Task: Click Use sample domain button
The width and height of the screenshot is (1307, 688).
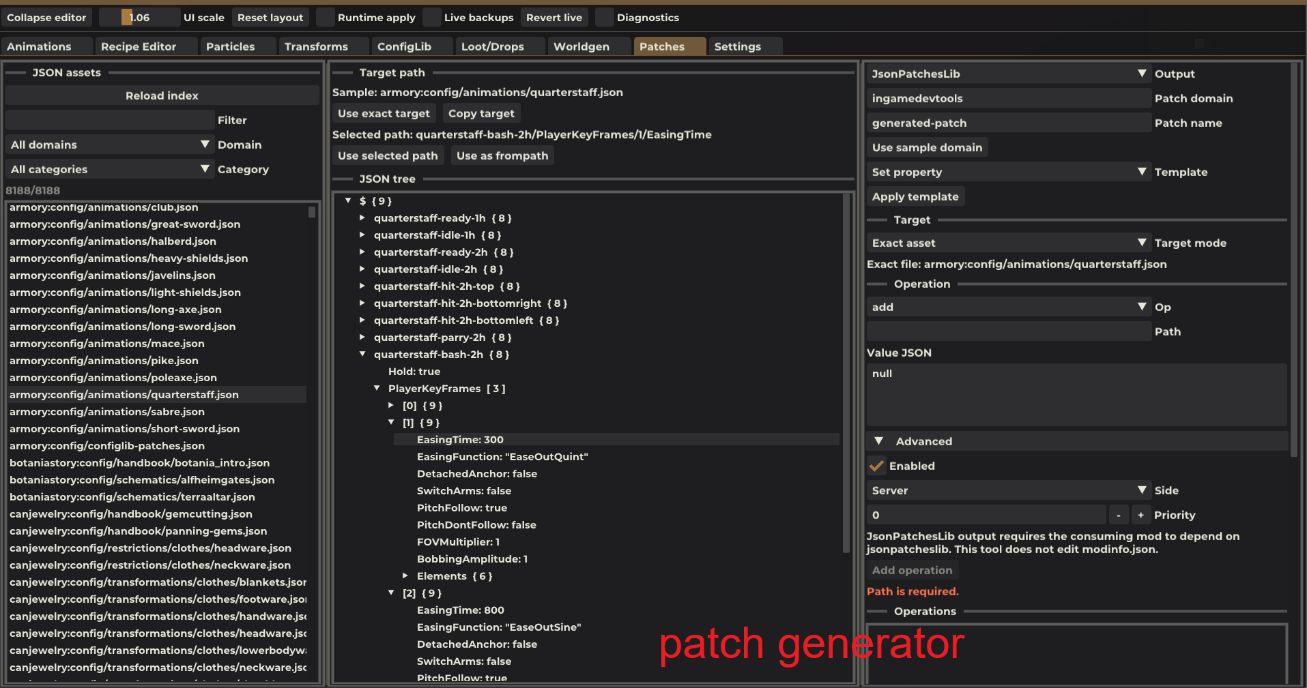Action: (x=927, y=147)
